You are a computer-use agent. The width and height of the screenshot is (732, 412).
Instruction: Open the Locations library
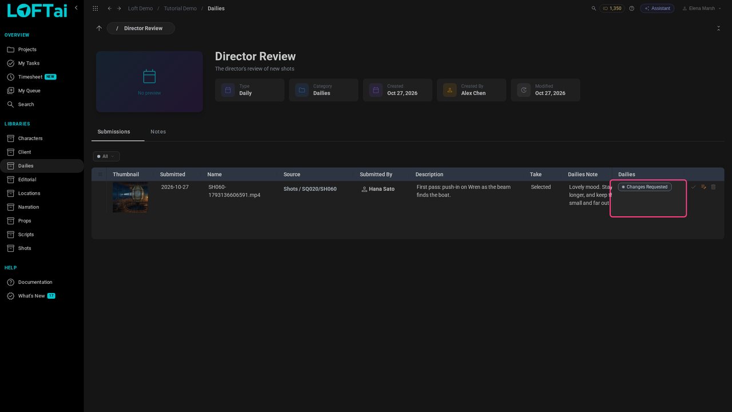[42, 193]
